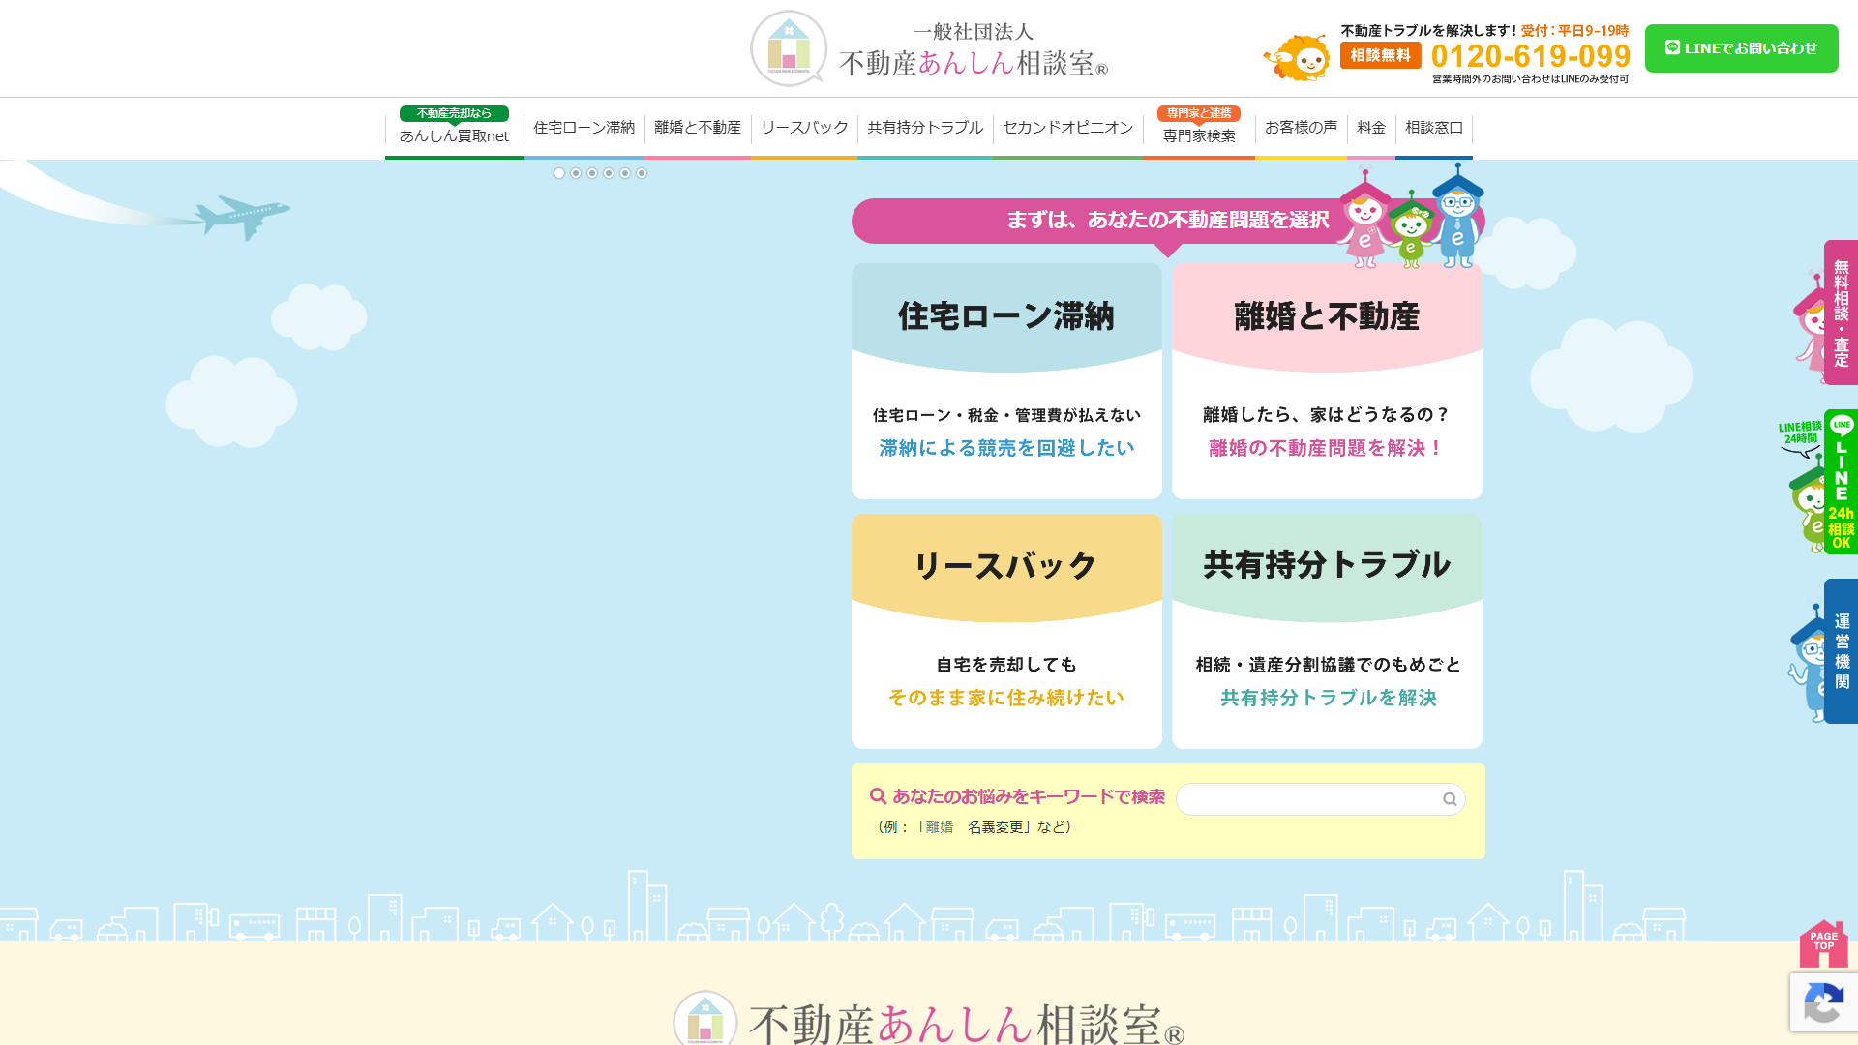Viewport: 1858px width, 1045px height.
Task: Click あなたのお悩みをキーワードで検索 label
Action: (x=1028, y=796)
